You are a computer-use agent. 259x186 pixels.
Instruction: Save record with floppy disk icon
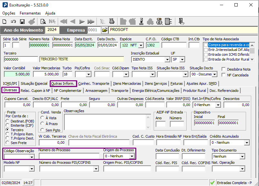click(x=22, y=22)
